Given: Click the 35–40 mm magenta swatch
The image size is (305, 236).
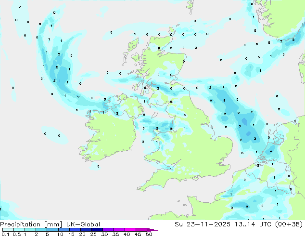Looking at the screenshot, I should (119, 230).
